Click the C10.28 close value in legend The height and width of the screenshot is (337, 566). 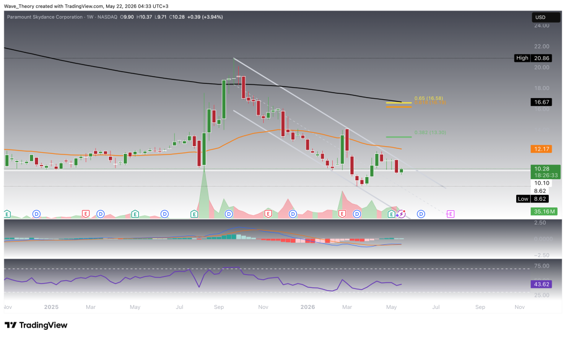177,17
